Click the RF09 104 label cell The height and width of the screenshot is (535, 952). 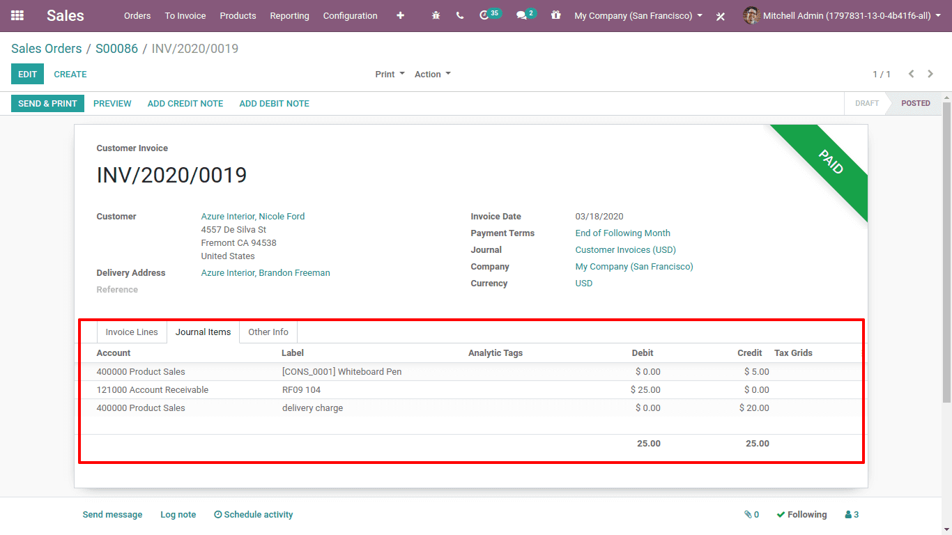[x=301, y=390]
